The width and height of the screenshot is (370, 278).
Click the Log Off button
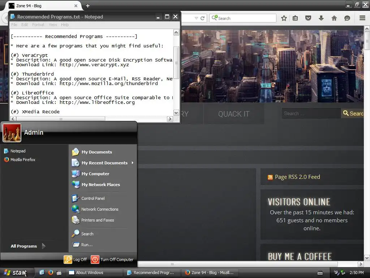point(76,260)
